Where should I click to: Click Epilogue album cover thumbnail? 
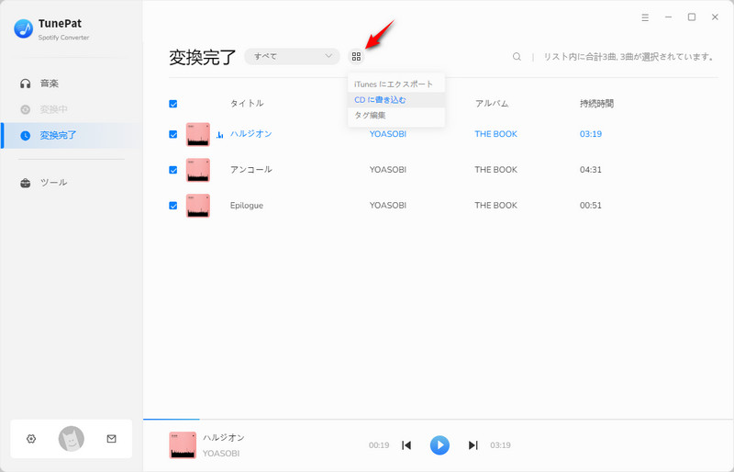pyautogui.click(x=198, y=206)
